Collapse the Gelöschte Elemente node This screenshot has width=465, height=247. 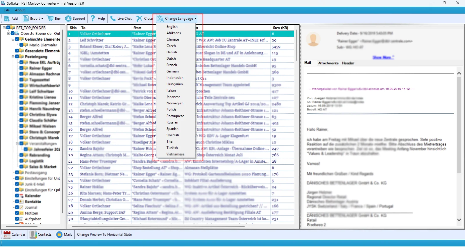tap(13, 39)
